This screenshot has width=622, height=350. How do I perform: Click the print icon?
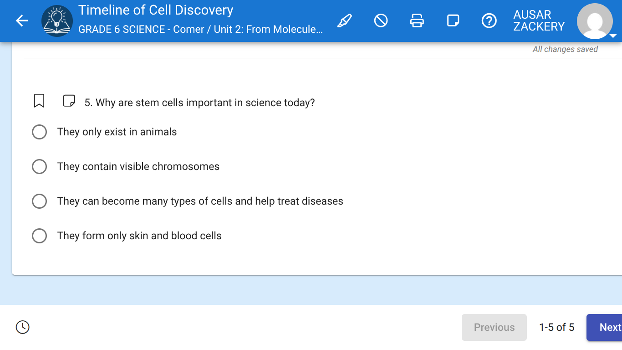point(417,21)
